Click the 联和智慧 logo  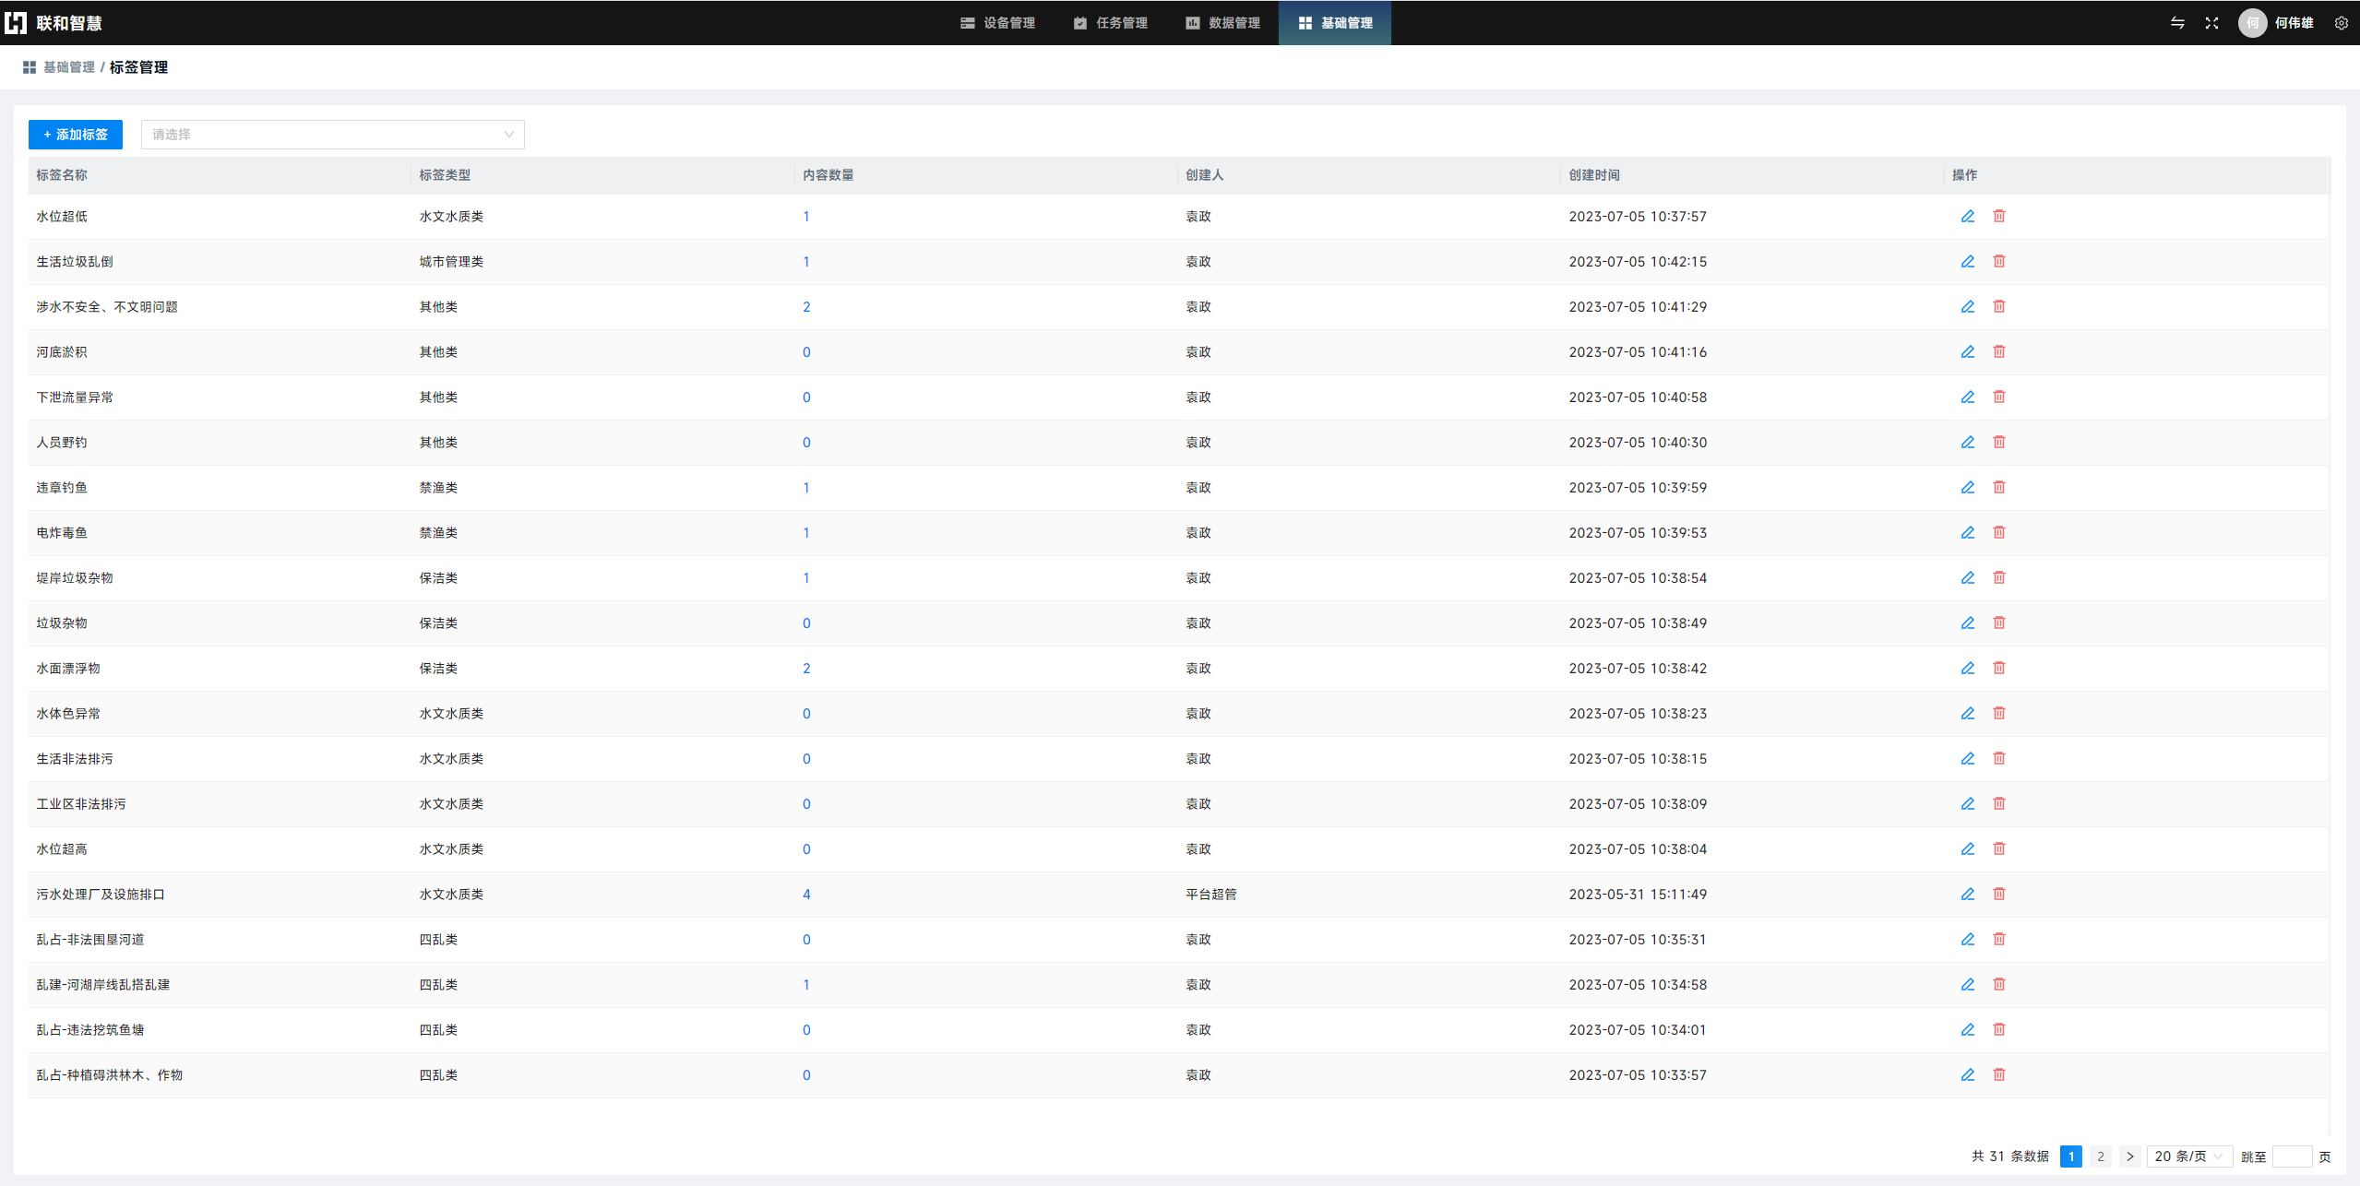click(x=54, y=23)
